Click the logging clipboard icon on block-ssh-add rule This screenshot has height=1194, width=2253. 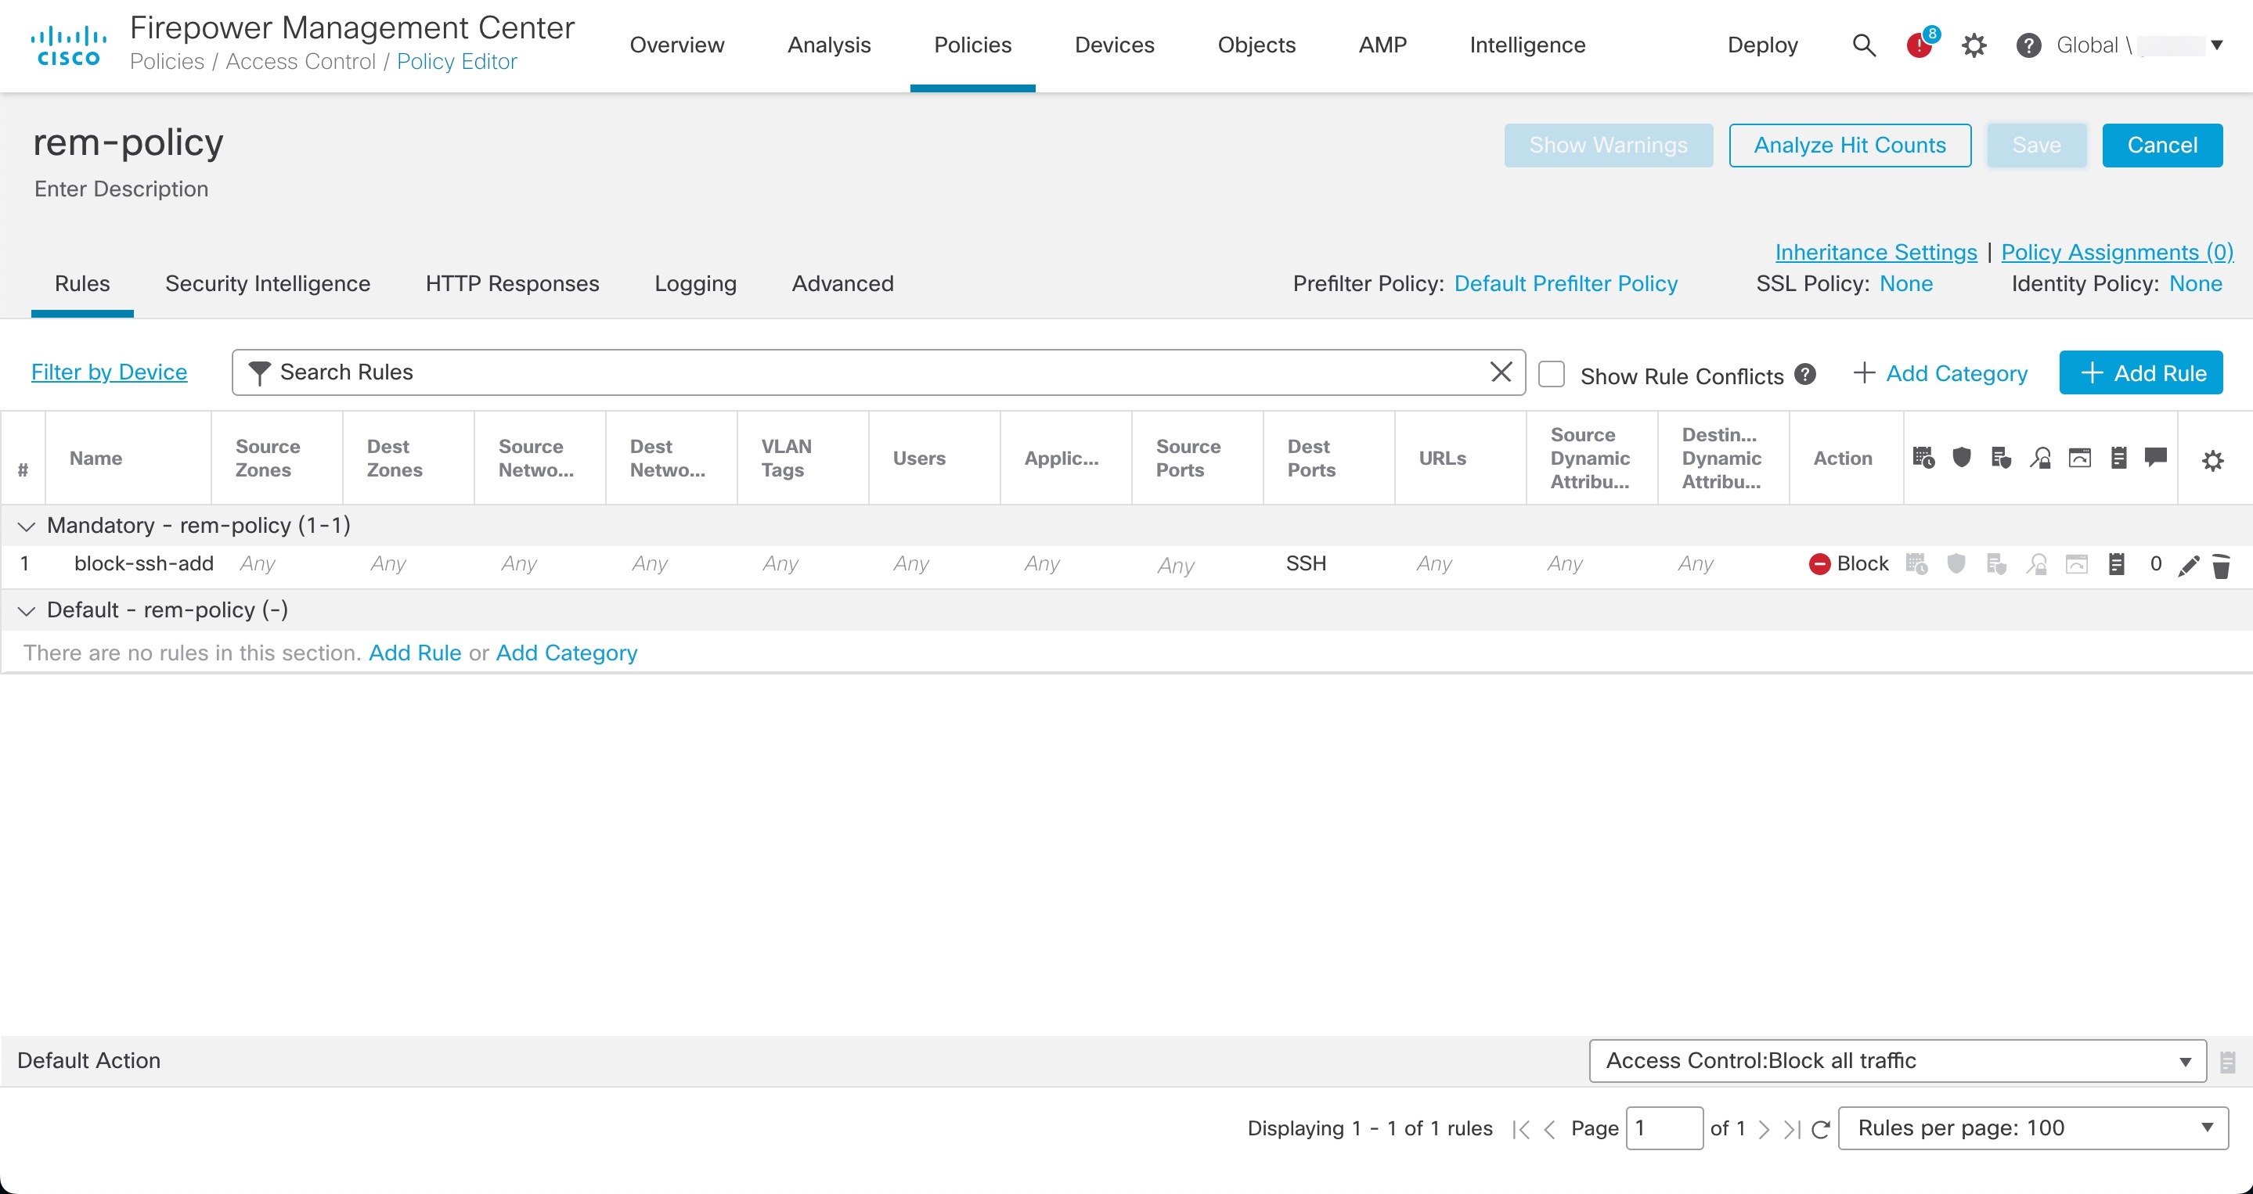coord(2118,564)
